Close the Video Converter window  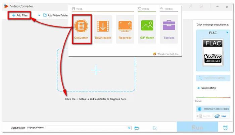click(227, 7)
